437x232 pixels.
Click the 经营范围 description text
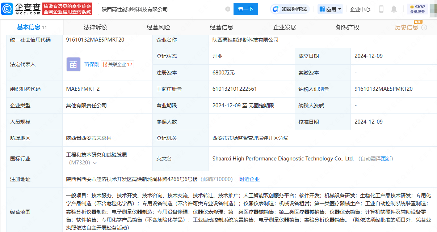coord(249,212)
